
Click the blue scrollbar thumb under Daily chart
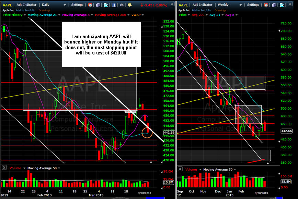(x=155, y=198)
